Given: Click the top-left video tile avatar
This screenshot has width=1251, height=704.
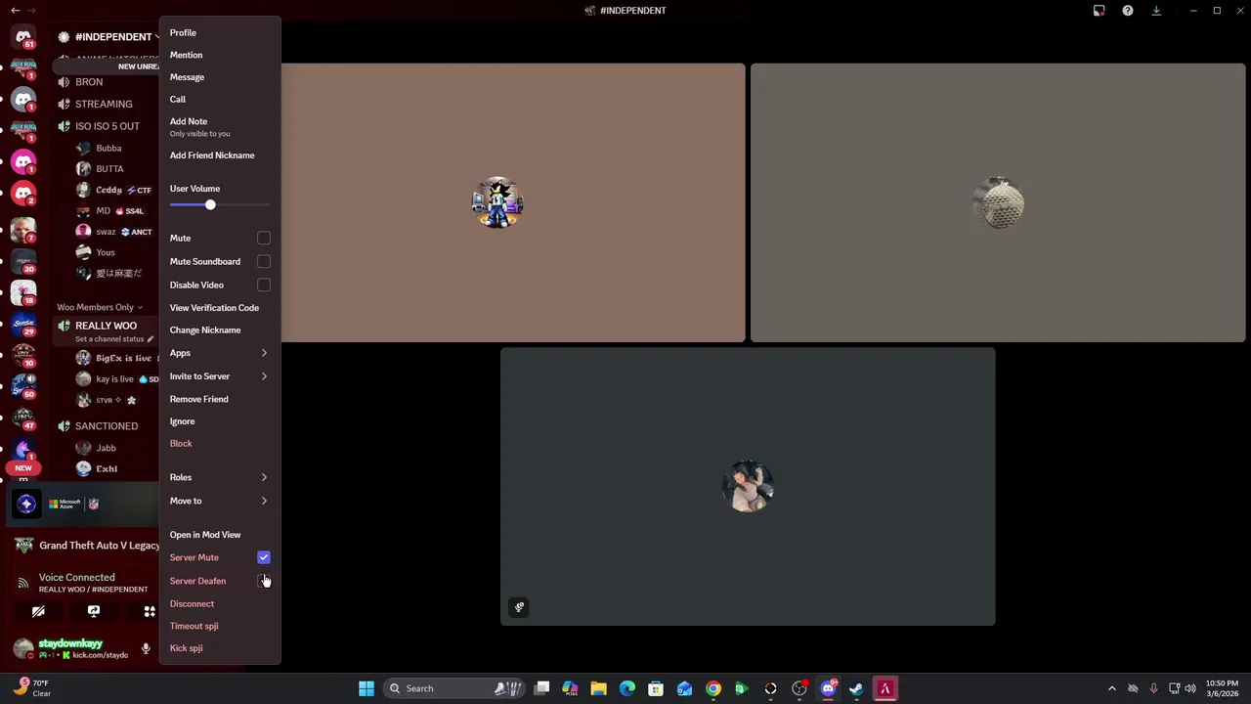Looking at the screenshot, I should point(498,203).
